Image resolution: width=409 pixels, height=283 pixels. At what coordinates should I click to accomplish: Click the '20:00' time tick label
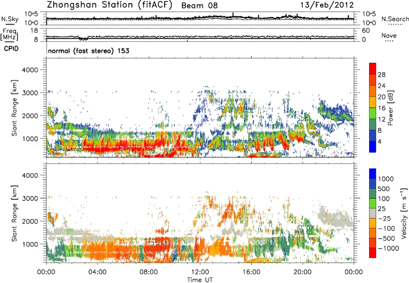(x=303, y=272)
